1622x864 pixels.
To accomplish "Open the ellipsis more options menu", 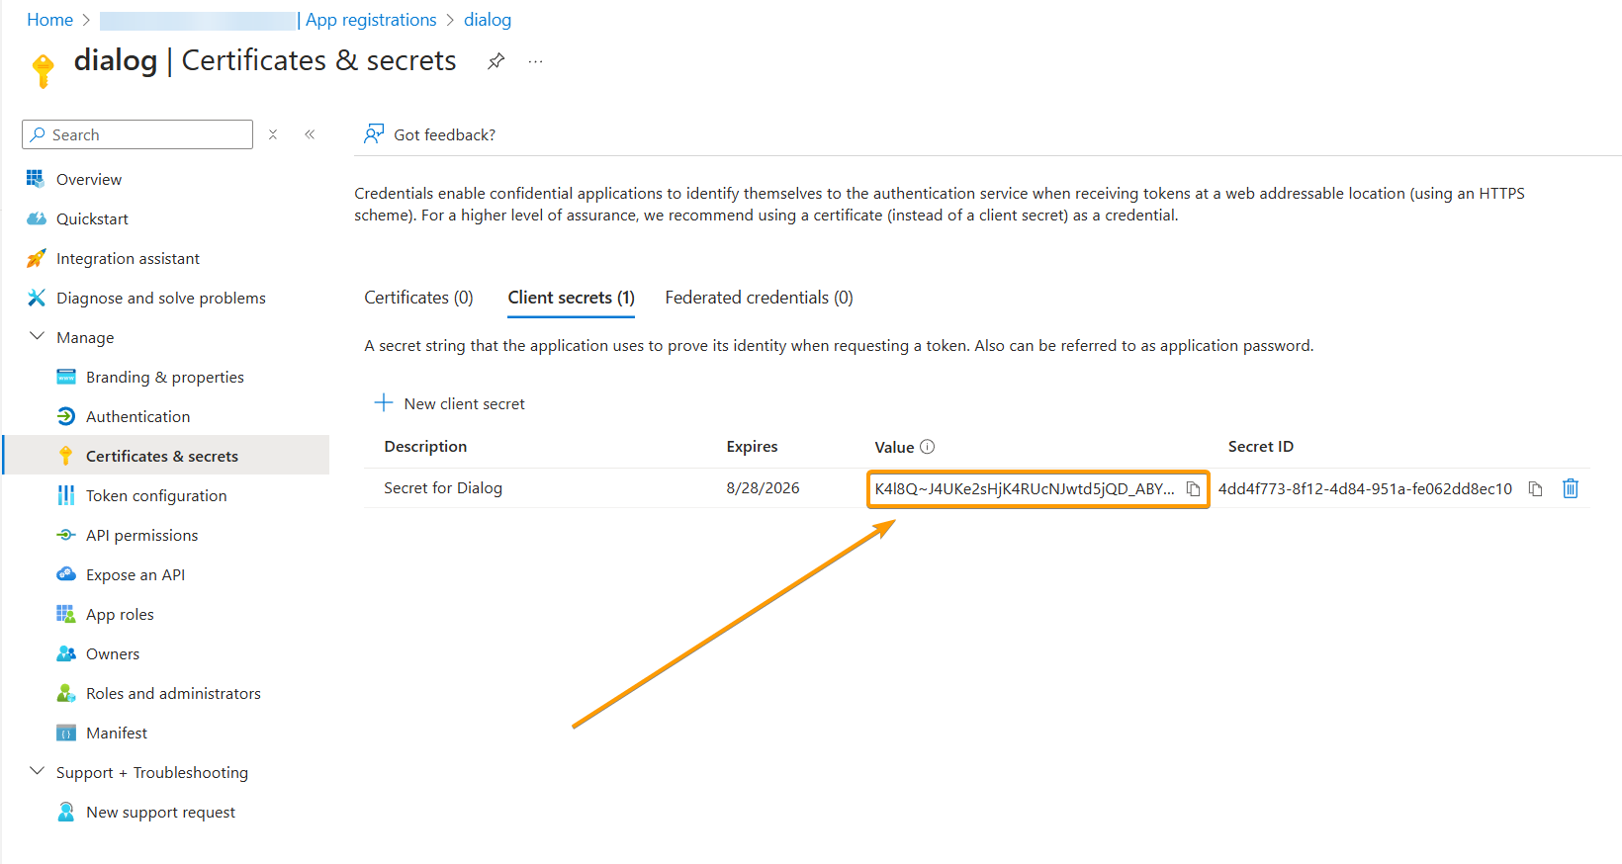I will pyautogui.click(x=535, y=61).
